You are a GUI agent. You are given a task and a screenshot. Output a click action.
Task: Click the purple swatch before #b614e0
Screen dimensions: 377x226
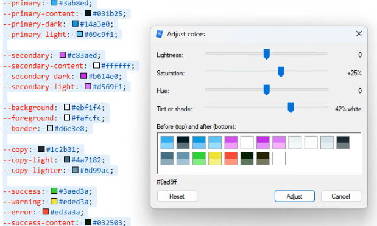pos(83,76)
